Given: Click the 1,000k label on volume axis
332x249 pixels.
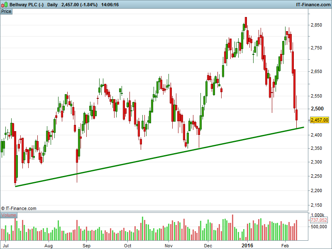Looking at the screenshot, I should [317, 215].
